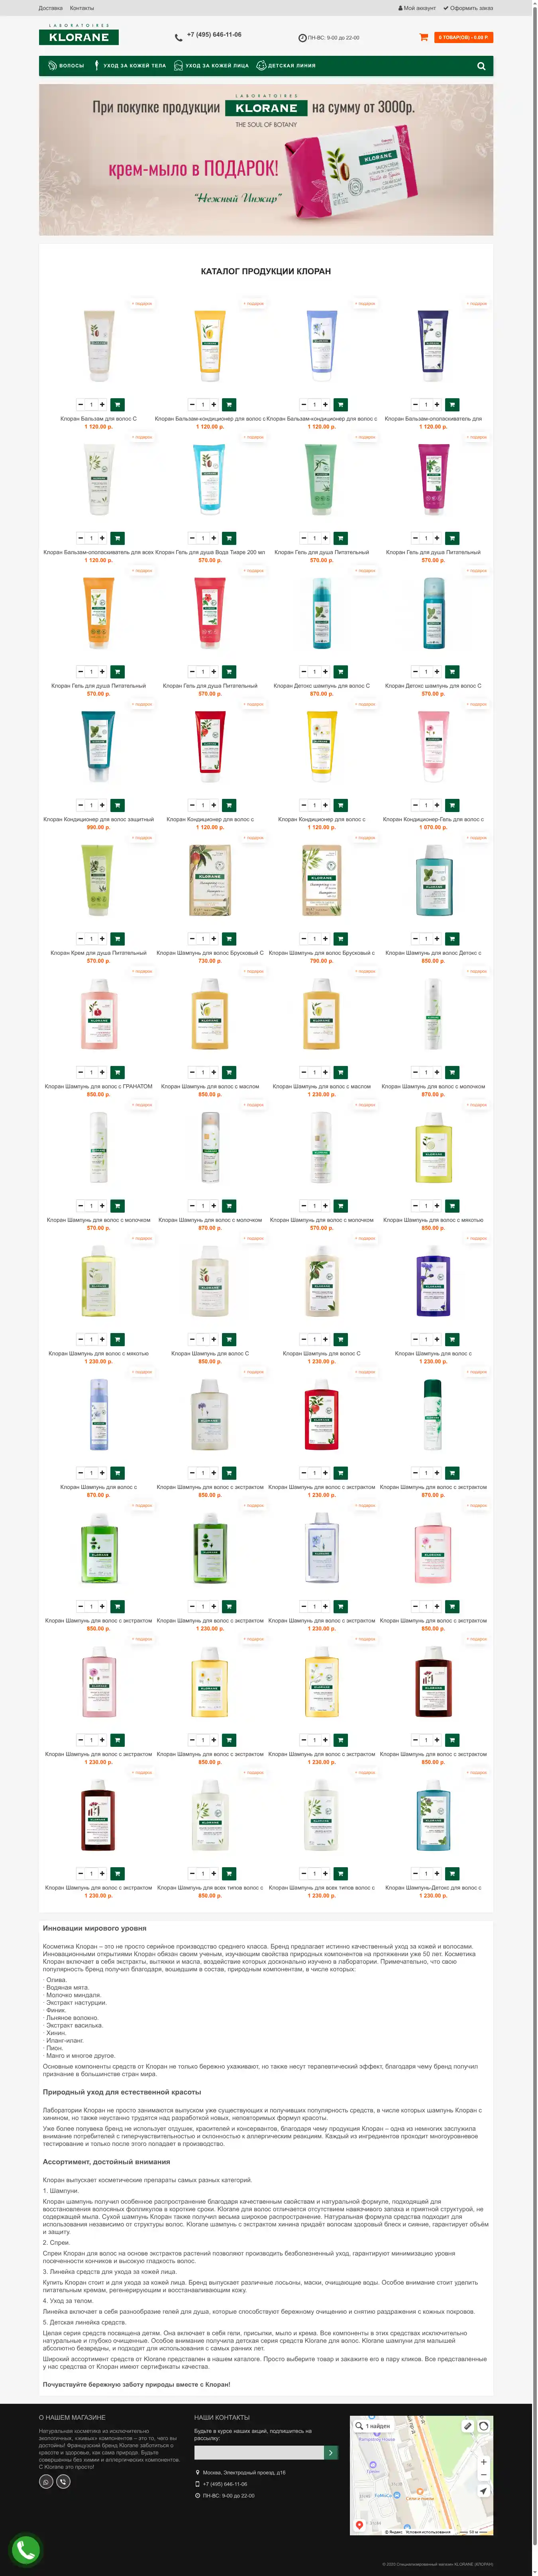Open the orange 0 ТОВАР(ОВ) cart button
The width and height of the screenshot is (538, 2576).
tap(463, 37)
